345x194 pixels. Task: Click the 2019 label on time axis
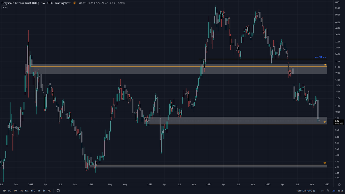click(x=91, y=184)
